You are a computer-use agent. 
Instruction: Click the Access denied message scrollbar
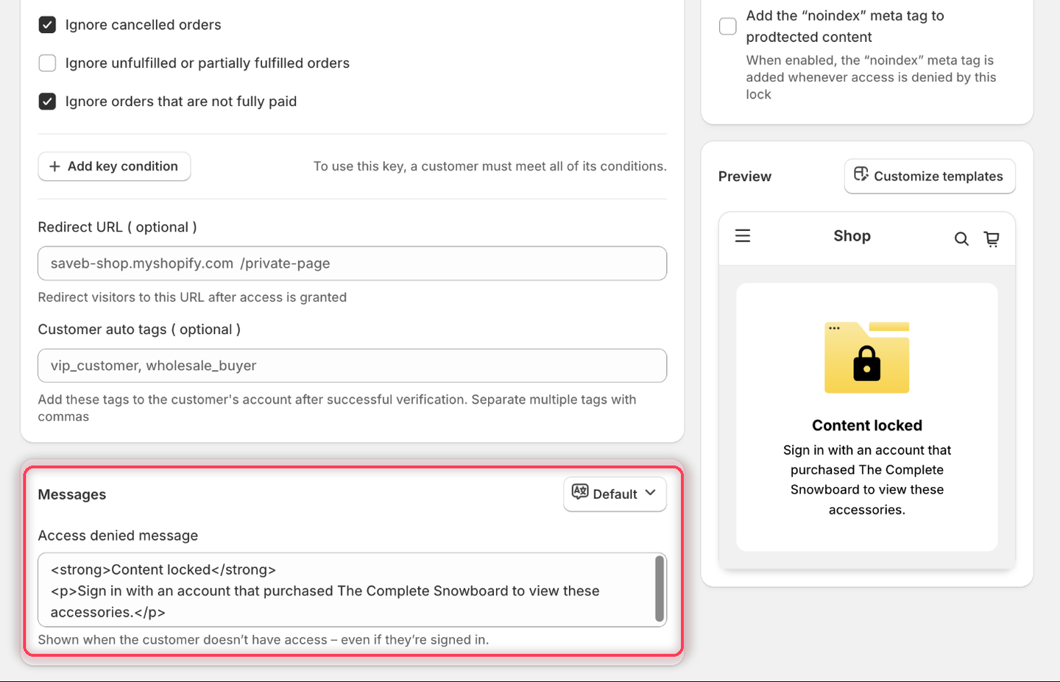click(660, 589)
